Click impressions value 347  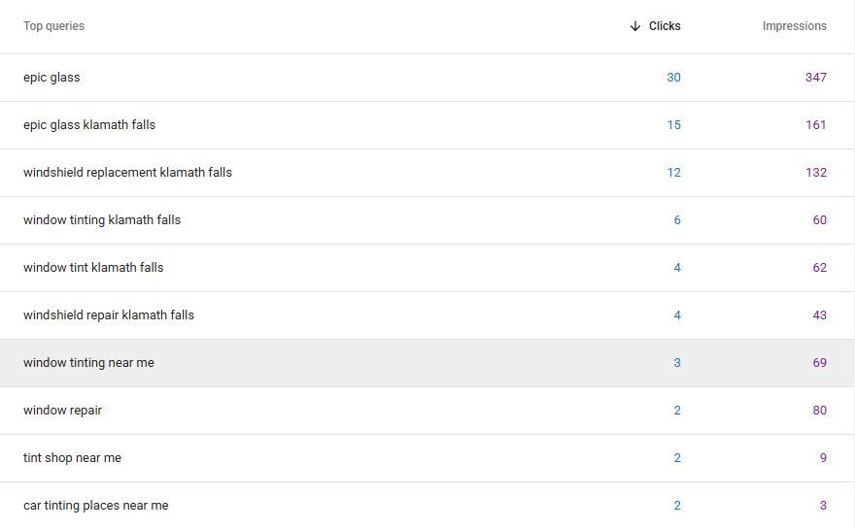tap(816, 78)
